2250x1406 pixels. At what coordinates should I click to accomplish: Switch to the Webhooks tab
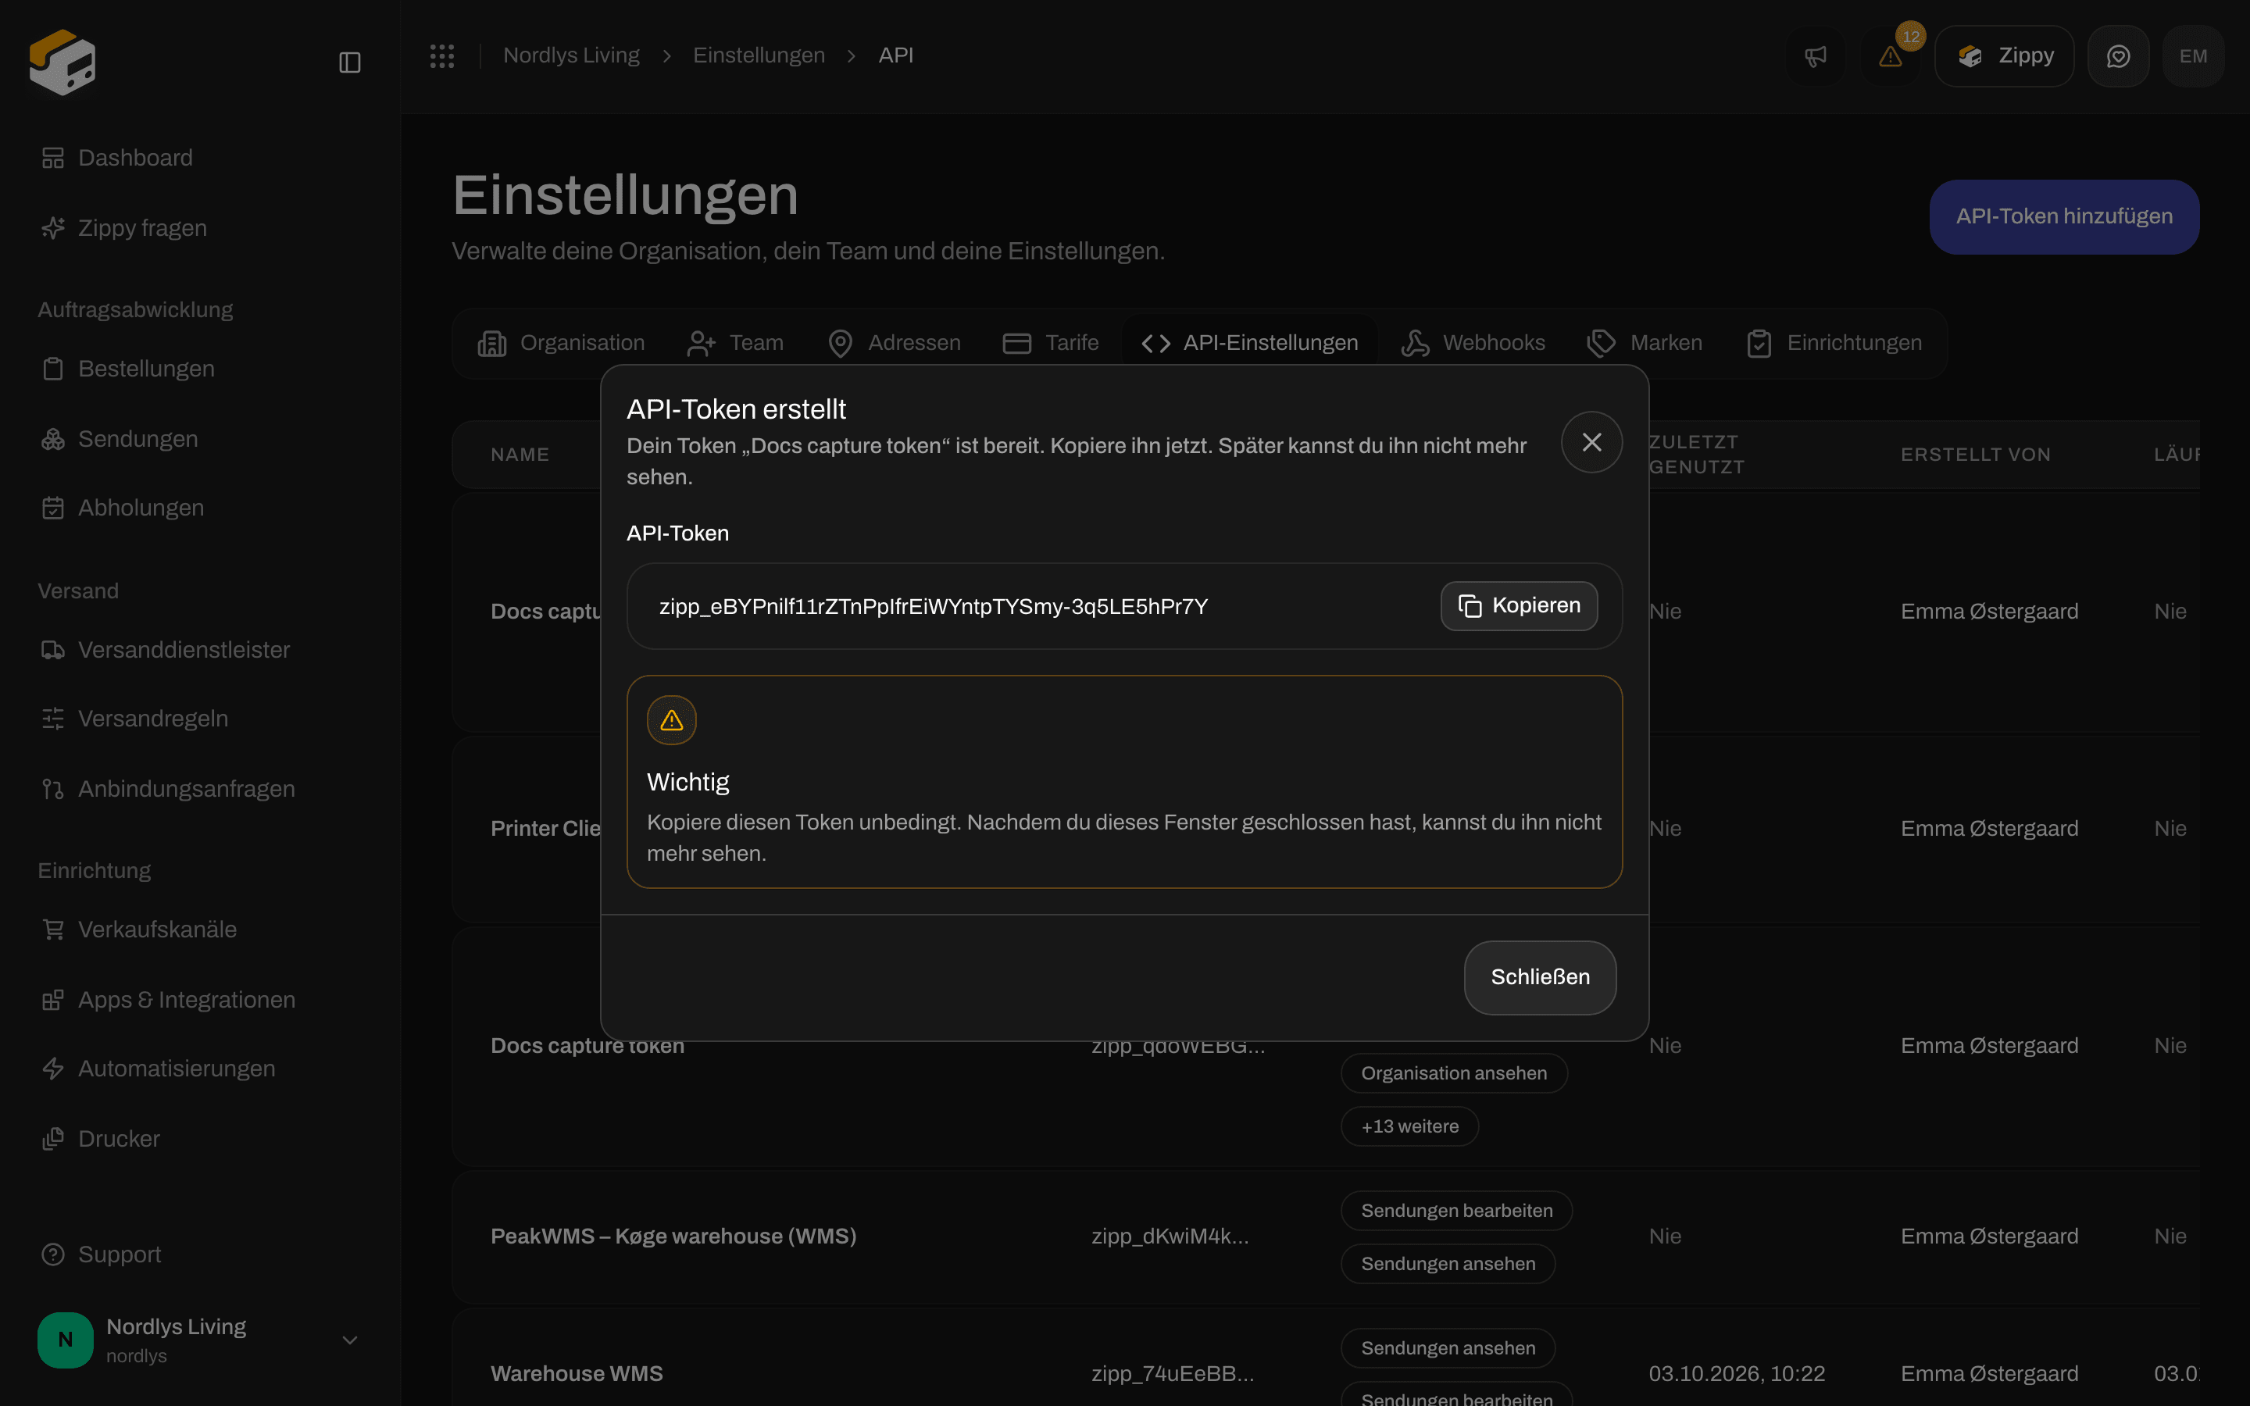(1473, 343)
